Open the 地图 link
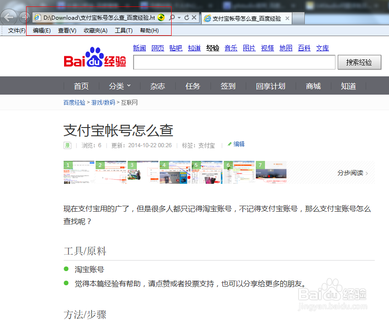The height and width of the screenshot is (320, 389). (x=286, y=48)
